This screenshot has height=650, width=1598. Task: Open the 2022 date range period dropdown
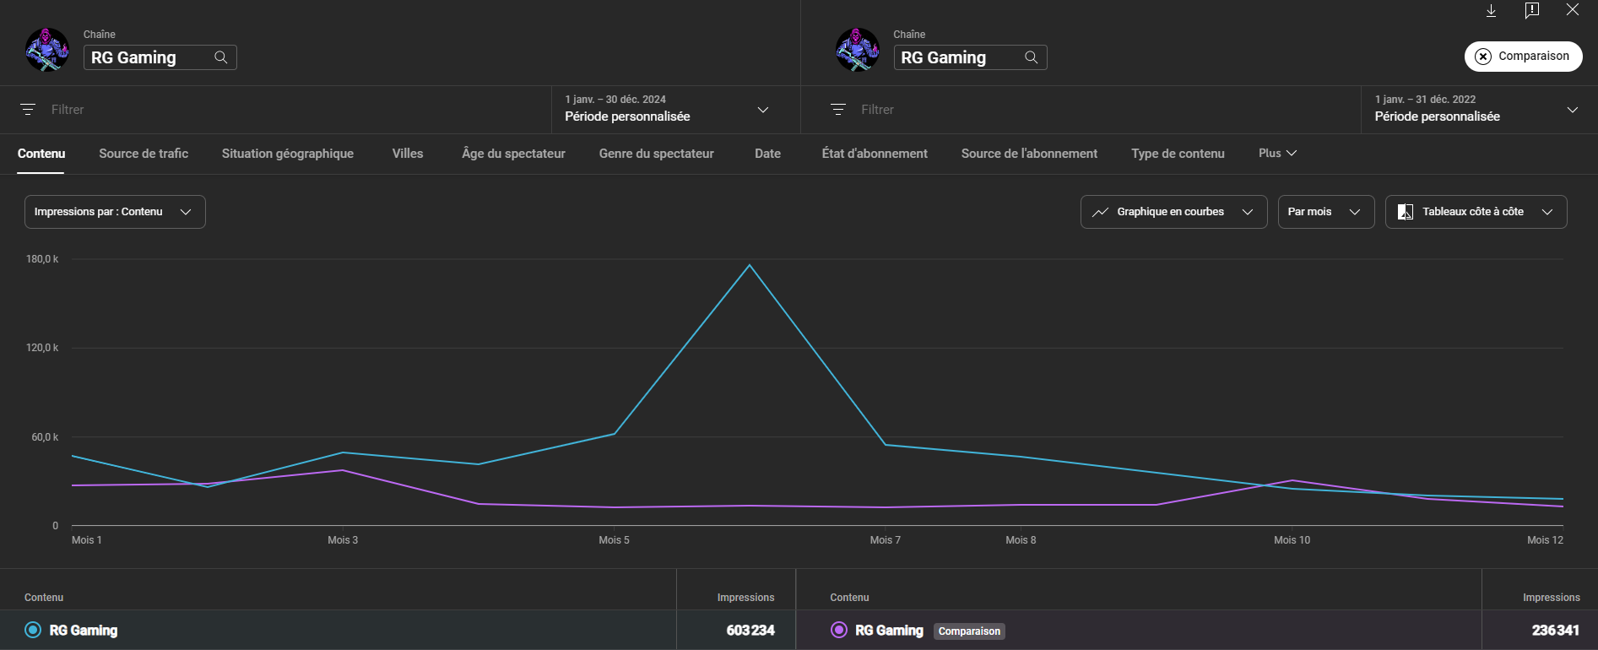coord(1479,109)
